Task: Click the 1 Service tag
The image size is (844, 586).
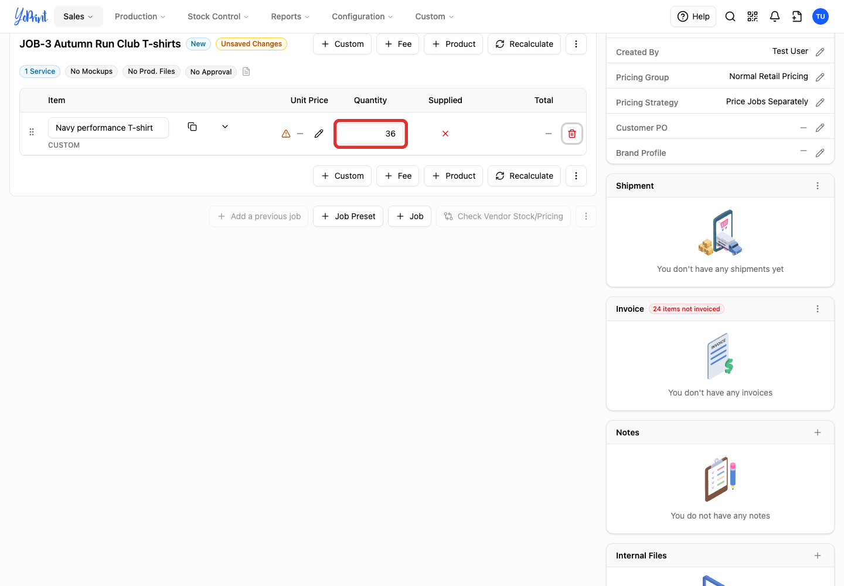Action: 40,71
